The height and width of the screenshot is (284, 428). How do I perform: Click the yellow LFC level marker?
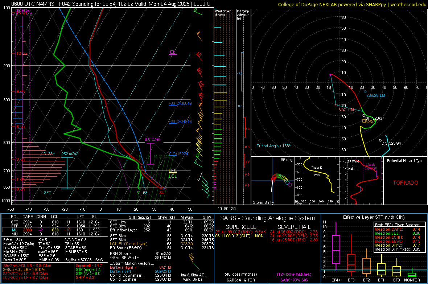click(173, 171)
